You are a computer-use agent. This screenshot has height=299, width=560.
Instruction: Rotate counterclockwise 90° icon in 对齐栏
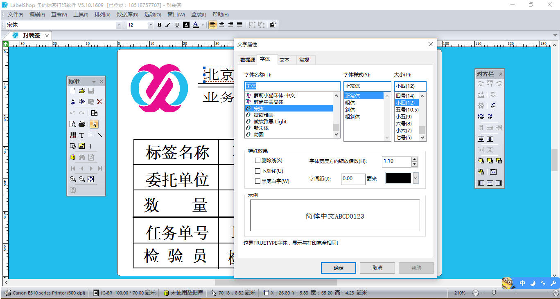[x=493, y=106]
